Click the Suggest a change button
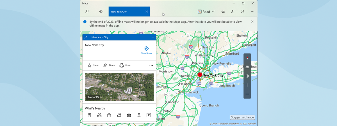Image resolution: width=337 pixels, height=126 pixels. (242, 117)
